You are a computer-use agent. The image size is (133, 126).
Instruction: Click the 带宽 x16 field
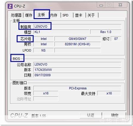[x=46, y=93]
